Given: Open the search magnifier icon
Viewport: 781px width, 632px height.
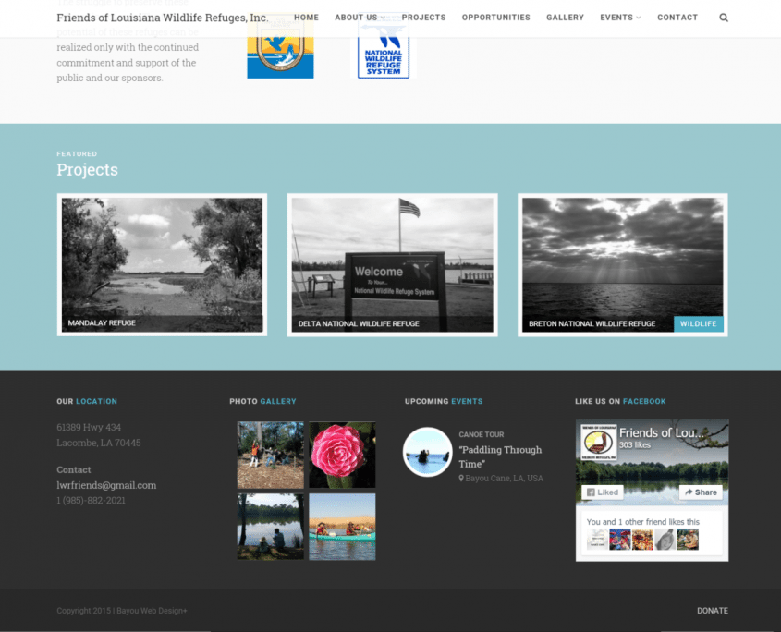Looking at the screenshot, I should (x=723, y=18).
